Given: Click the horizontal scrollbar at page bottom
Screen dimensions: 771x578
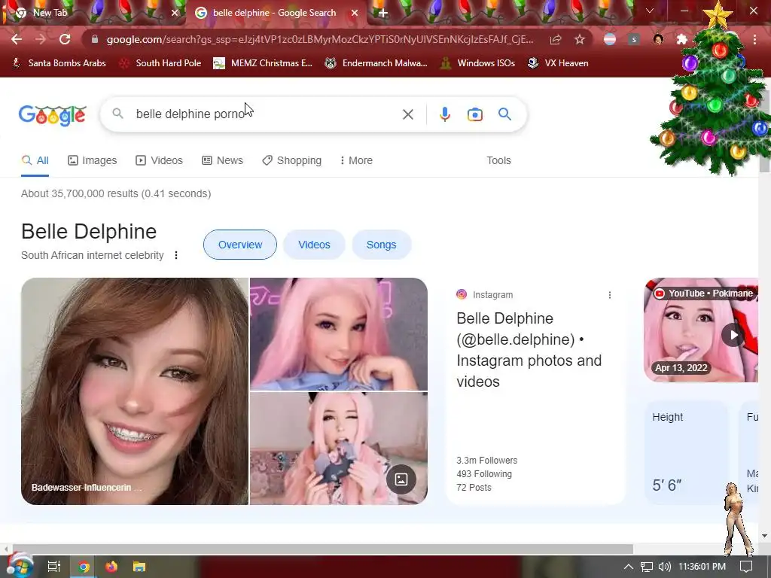Looking at the screenshot, I should [x=322, y=549].
